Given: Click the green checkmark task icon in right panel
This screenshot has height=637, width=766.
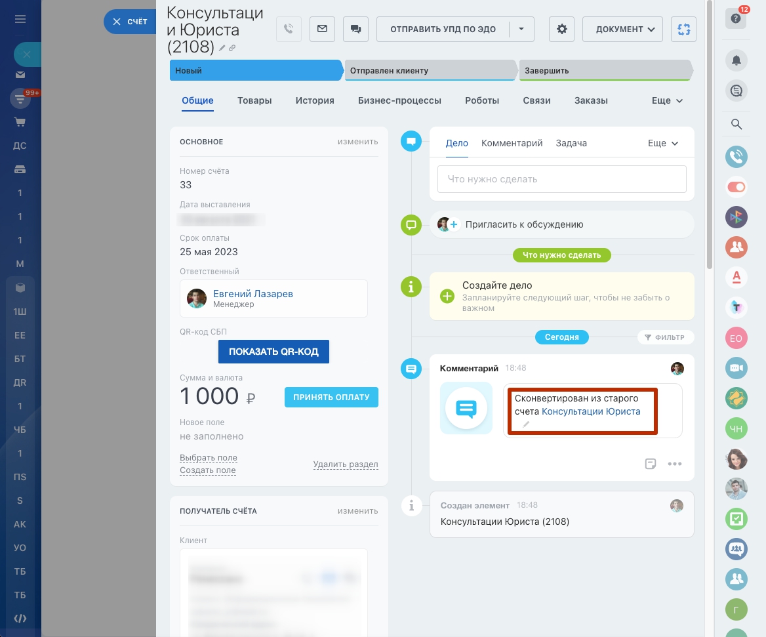Looking at the screenshot, I should [736, 519].
